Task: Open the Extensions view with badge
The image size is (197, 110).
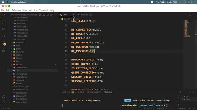Action: pyautogui.click(x=3, y=43)
